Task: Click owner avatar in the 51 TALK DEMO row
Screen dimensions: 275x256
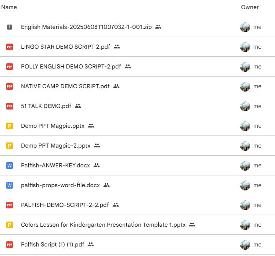Action: point(245,106)
